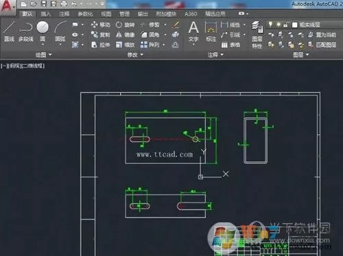Expand the Circle tool dropdown arrow
Screen dimensions: 343x256
click(x=43, y=45)
